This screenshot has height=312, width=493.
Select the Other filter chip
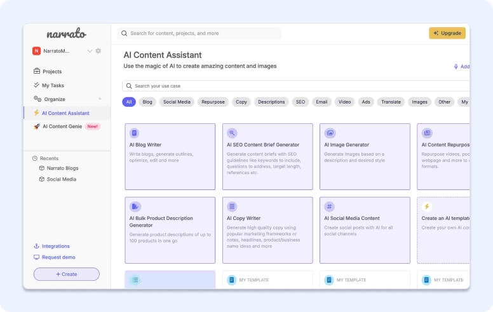[444, 102]
